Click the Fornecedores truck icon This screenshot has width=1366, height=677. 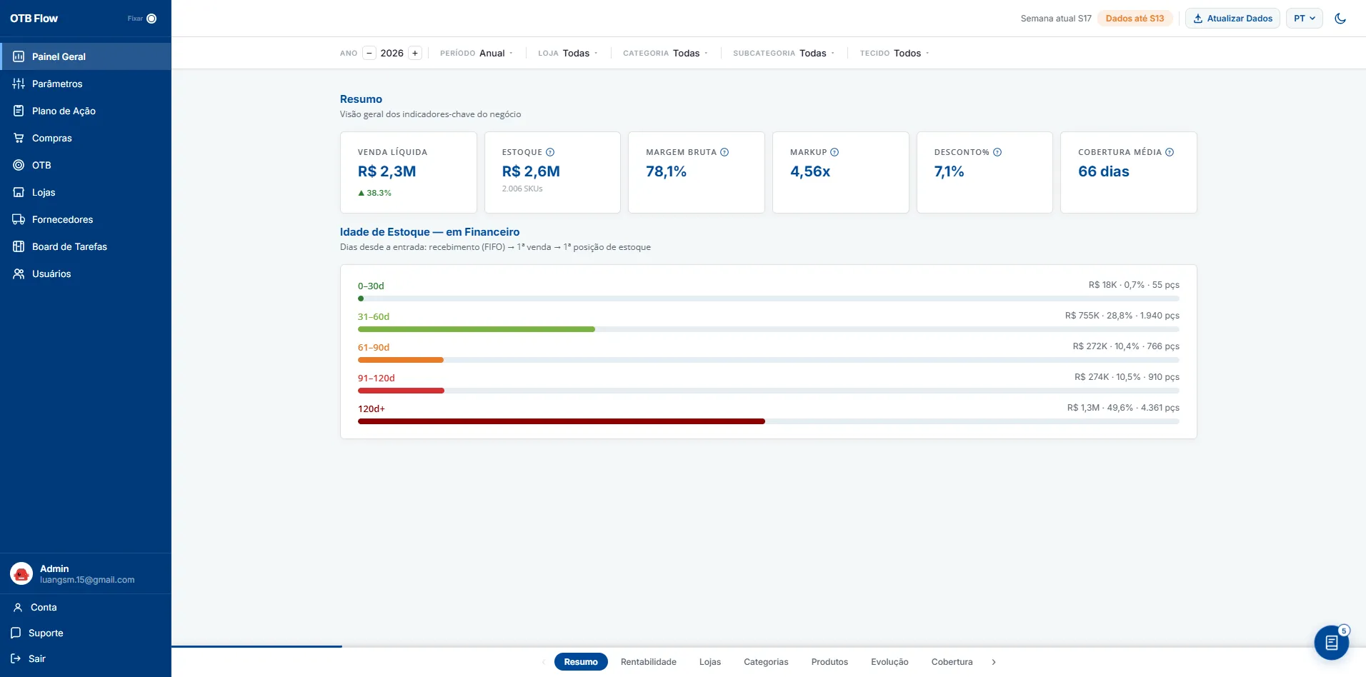[19, 219]
